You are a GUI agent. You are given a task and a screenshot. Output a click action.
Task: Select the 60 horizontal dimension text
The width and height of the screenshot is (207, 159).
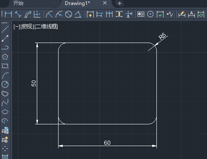click(107, 143)
